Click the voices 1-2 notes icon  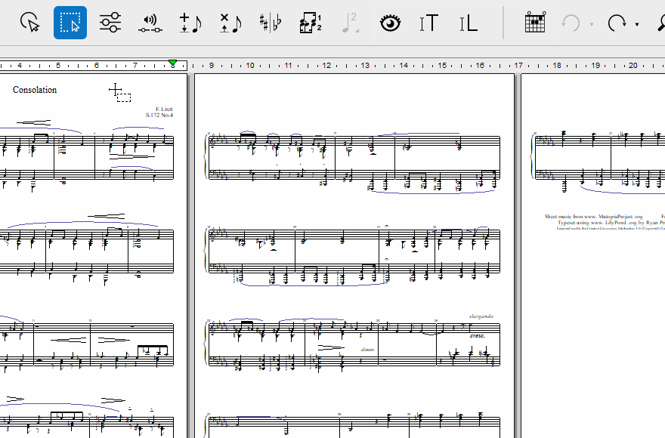click(310, 23)
